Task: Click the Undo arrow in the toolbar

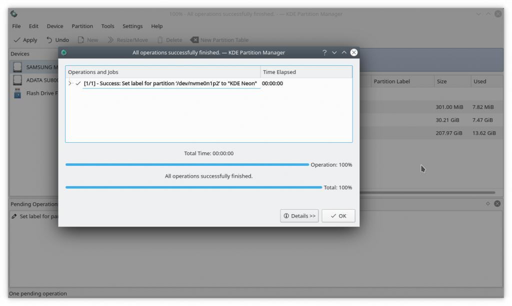Action: [x=49, y=40]
